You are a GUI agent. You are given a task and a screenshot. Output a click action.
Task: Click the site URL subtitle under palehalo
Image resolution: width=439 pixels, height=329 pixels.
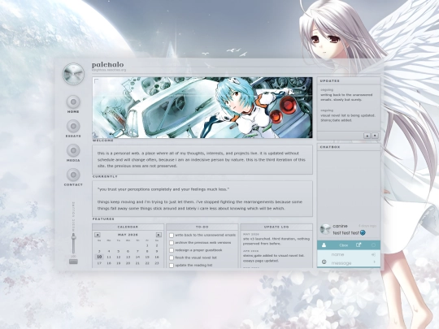click(x=109, y=70)
